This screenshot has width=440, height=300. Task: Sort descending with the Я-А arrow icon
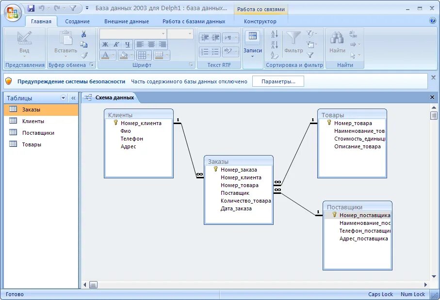[275, 45]
